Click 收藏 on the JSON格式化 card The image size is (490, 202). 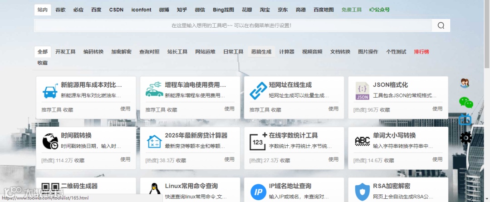[385, 110]
